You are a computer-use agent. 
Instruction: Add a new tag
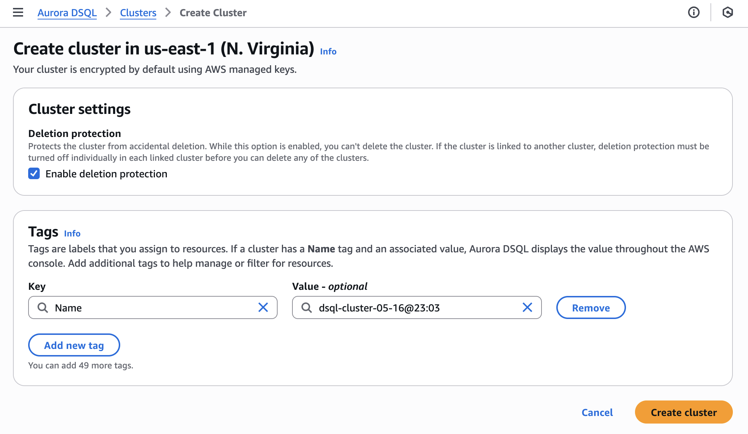[x=74, y=345]
